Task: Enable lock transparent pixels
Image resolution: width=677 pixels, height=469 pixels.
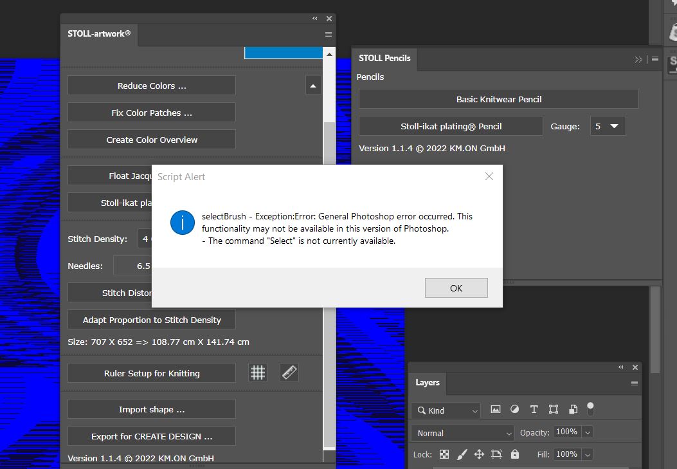Action: (444, 454)
